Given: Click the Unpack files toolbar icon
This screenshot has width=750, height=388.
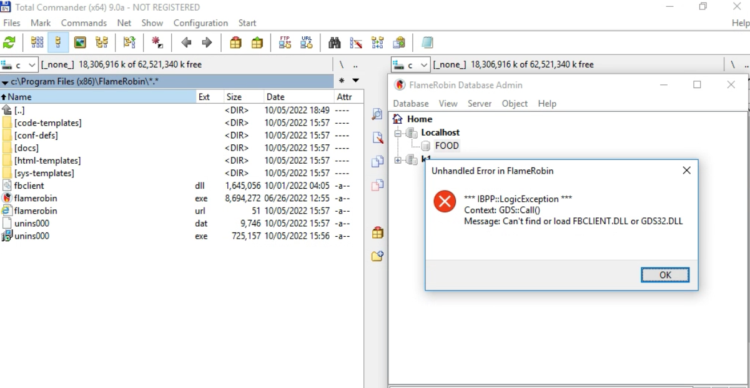Looking at the screenshot, I should point(257,42).
